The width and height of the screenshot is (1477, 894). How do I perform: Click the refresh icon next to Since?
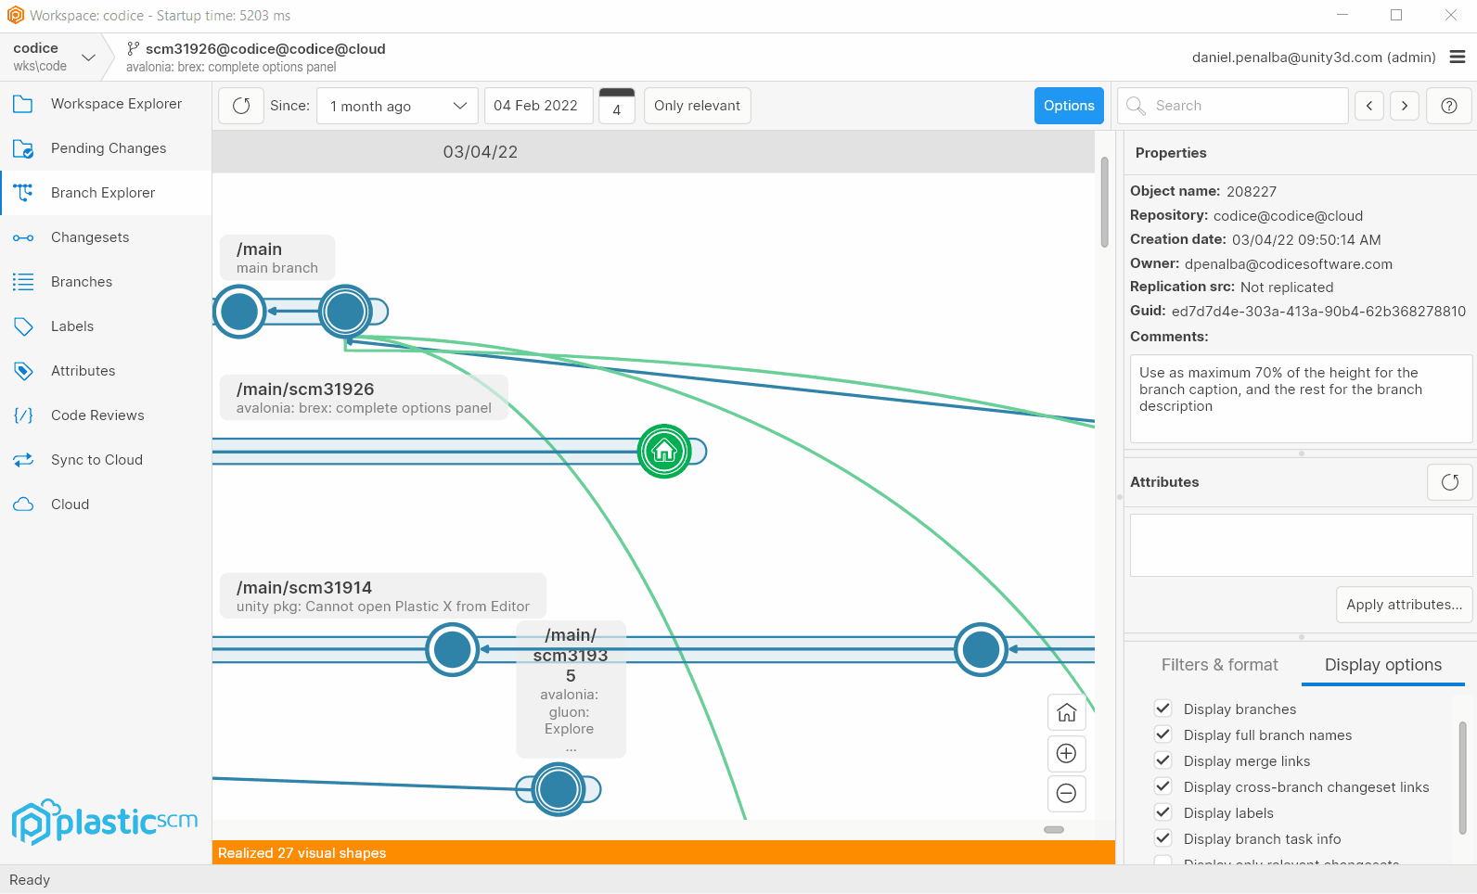tap(241, 106)
